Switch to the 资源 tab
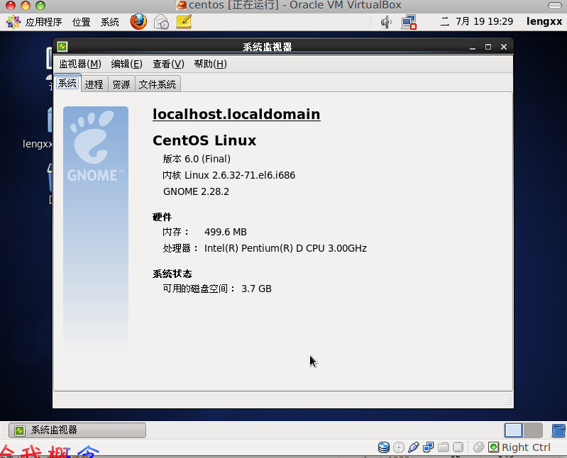Image resolution: width=567 pixels, height=458 pixels. click(121, 84)
